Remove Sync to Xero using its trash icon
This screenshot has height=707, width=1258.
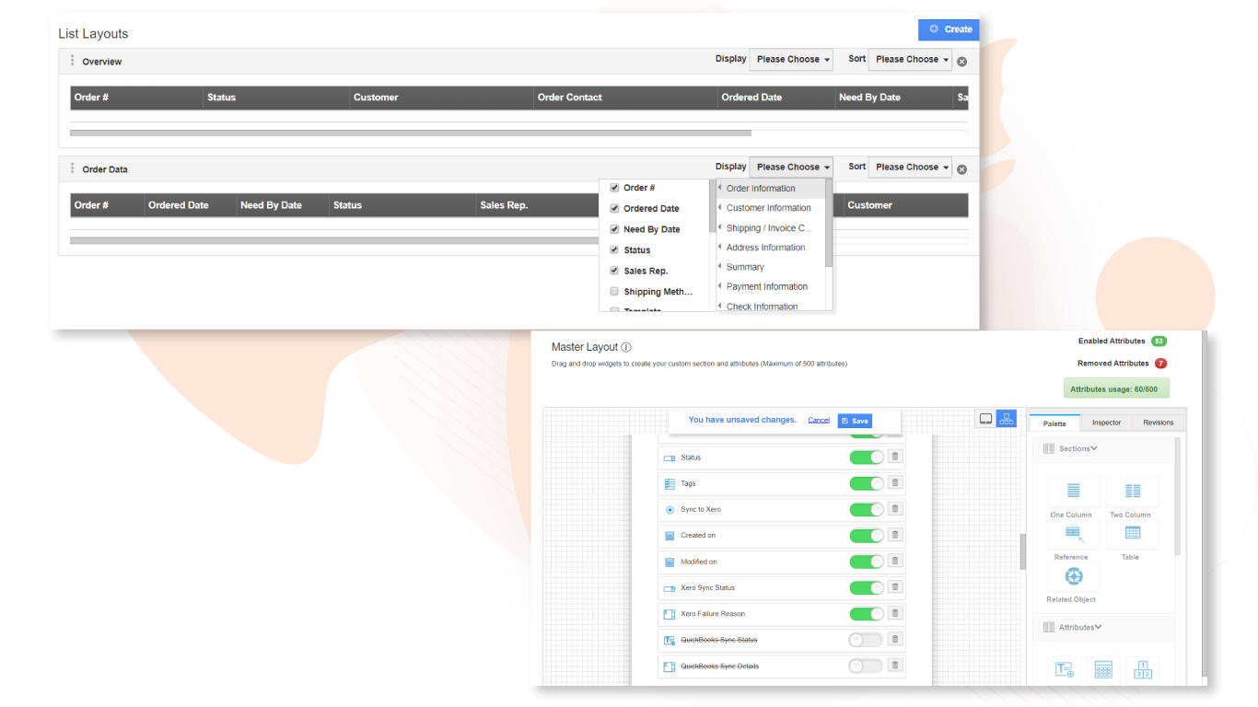895,509
